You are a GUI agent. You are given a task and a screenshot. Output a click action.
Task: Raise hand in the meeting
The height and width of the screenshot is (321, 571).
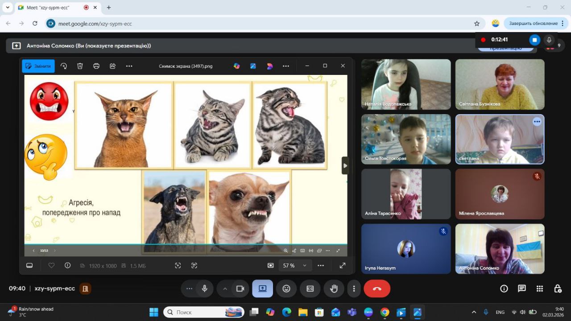pos(334,288)
